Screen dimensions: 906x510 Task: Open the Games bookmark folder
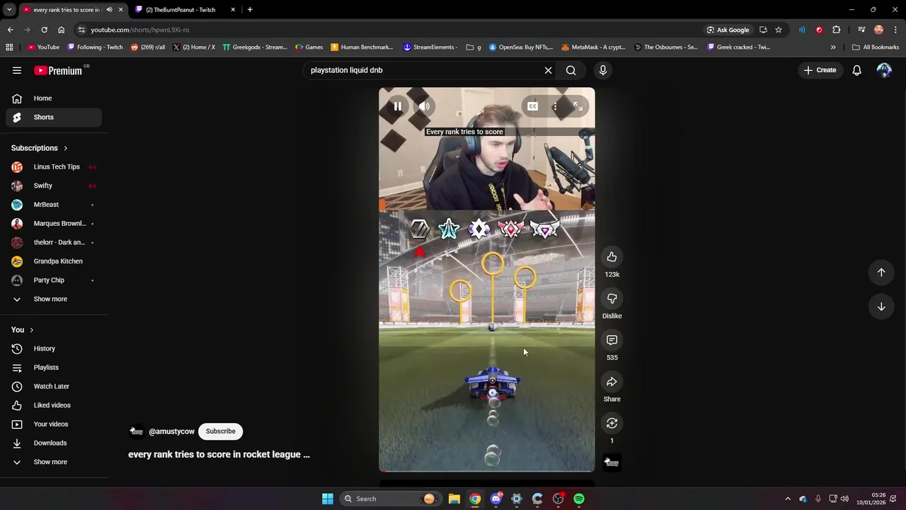point(309,47)
